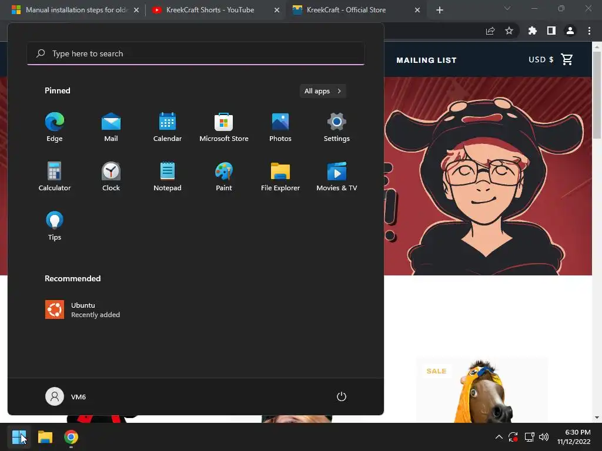Click the Windows Update tray icon

(513, 437)
